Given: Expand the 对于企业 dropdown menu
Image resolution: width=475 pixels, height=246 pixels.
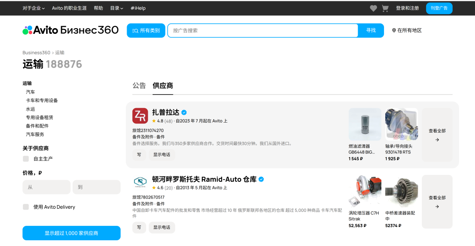Looking at the screenshot, I should tap(33, 8).
